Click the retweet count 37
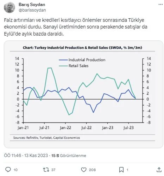 [53, 170]
